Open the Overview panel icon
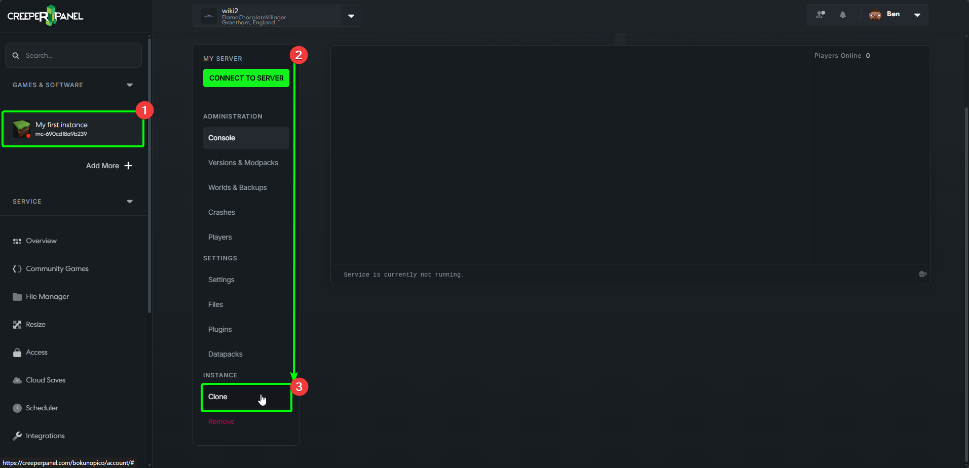Image resolution: width=969 pixels, height=468 pixels. (x=17, y=241)
